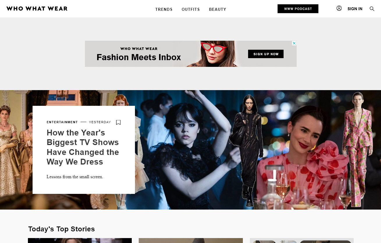The height and width of the screenshot is (243, 381).
Task: Open the OUTFITS menu
Action: coord(191,9)
